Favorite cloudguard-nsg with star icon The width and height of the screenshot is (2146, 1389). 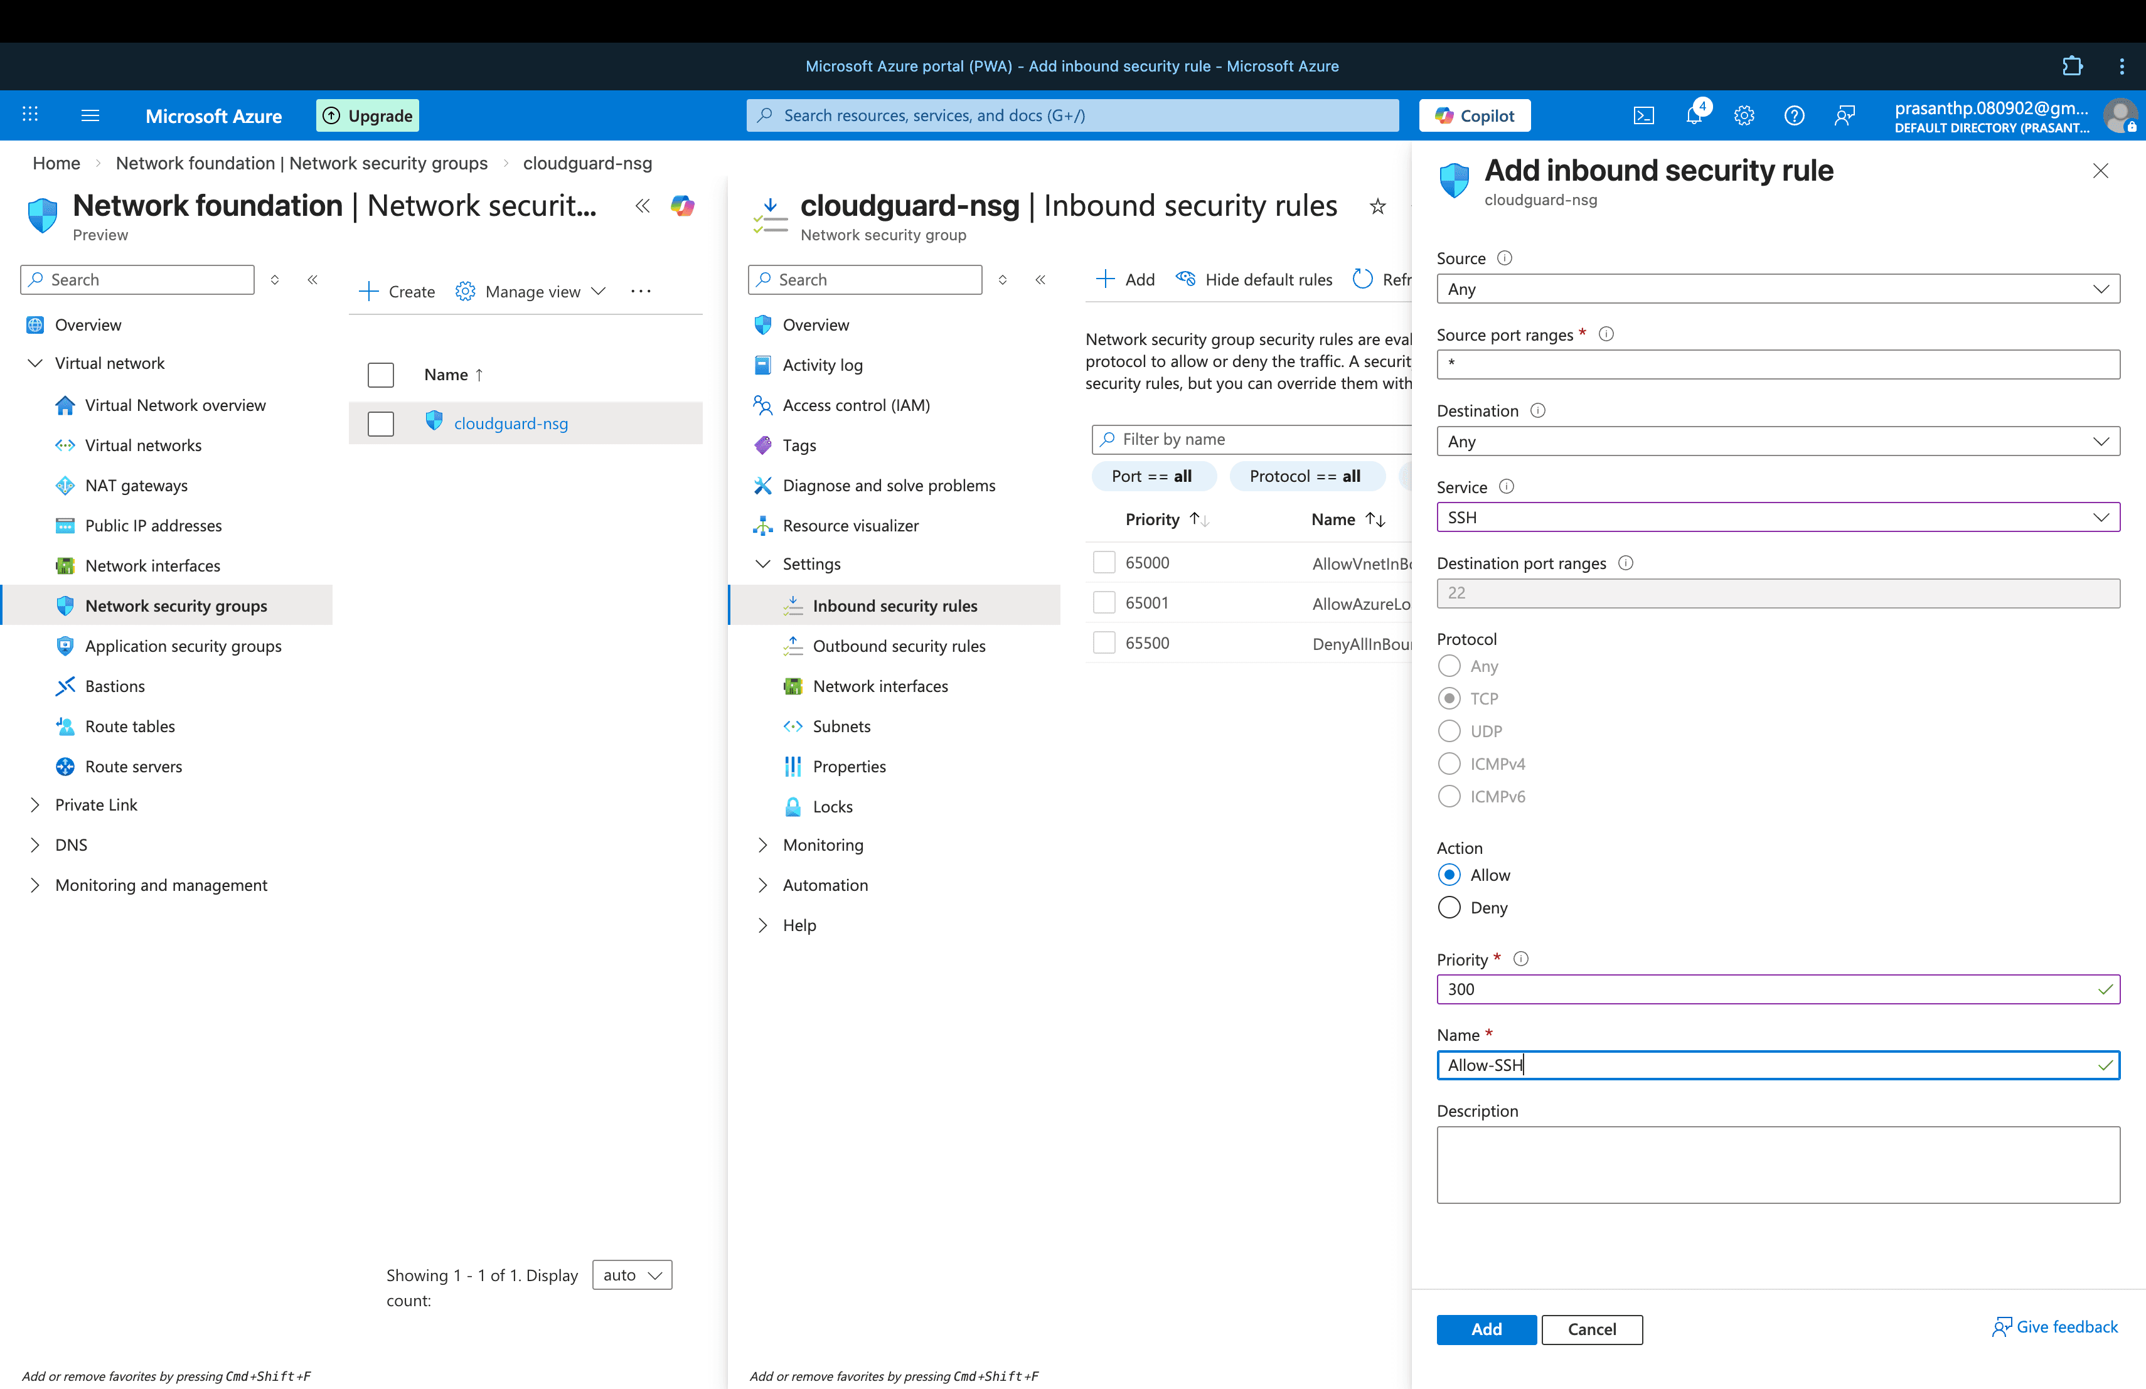pos(1377,206)
